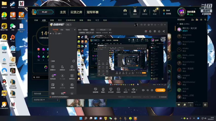Open Windows Start button on taskbar
The image size is (216, 121).
click(x=81, y=118)
